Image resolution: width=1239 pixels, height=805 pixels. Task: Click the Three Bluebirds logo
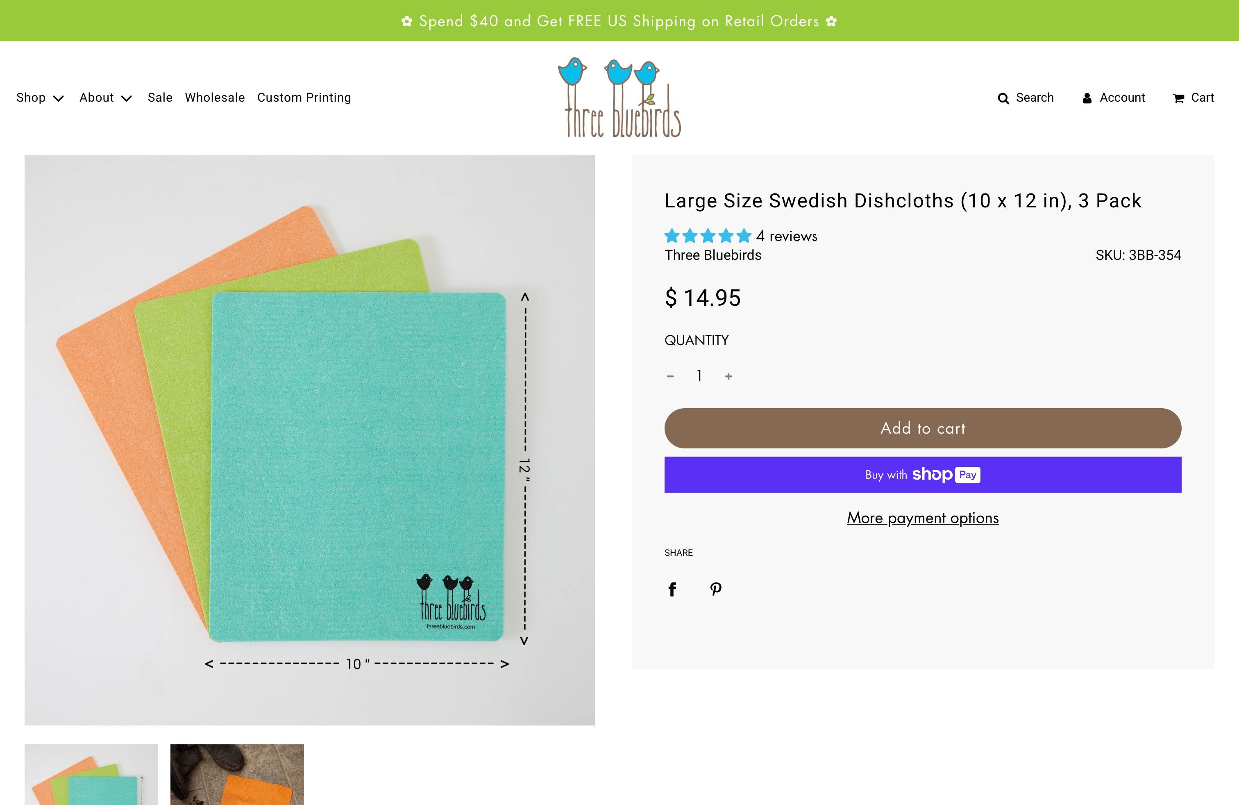click(619, 96)
